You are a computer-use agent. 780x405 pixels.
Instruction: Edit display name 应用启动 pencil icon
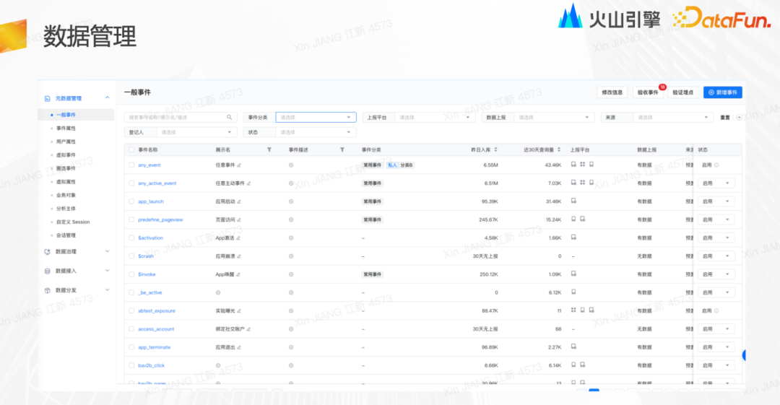pos(239,201)
